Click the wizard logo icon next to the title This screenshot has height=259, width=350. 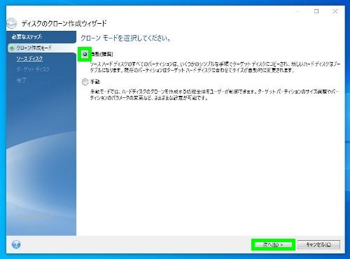pyautogui.click(x=12, y=24)
